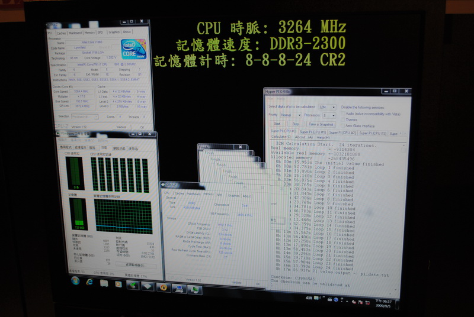Click the flag icon in the tray
The width and height of the screenshot is (474, 317).
360,302
